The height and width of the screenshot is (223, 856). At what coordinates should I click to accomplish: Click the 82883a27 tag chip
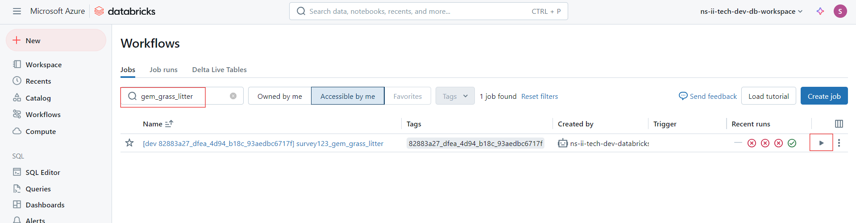(475, 143)
